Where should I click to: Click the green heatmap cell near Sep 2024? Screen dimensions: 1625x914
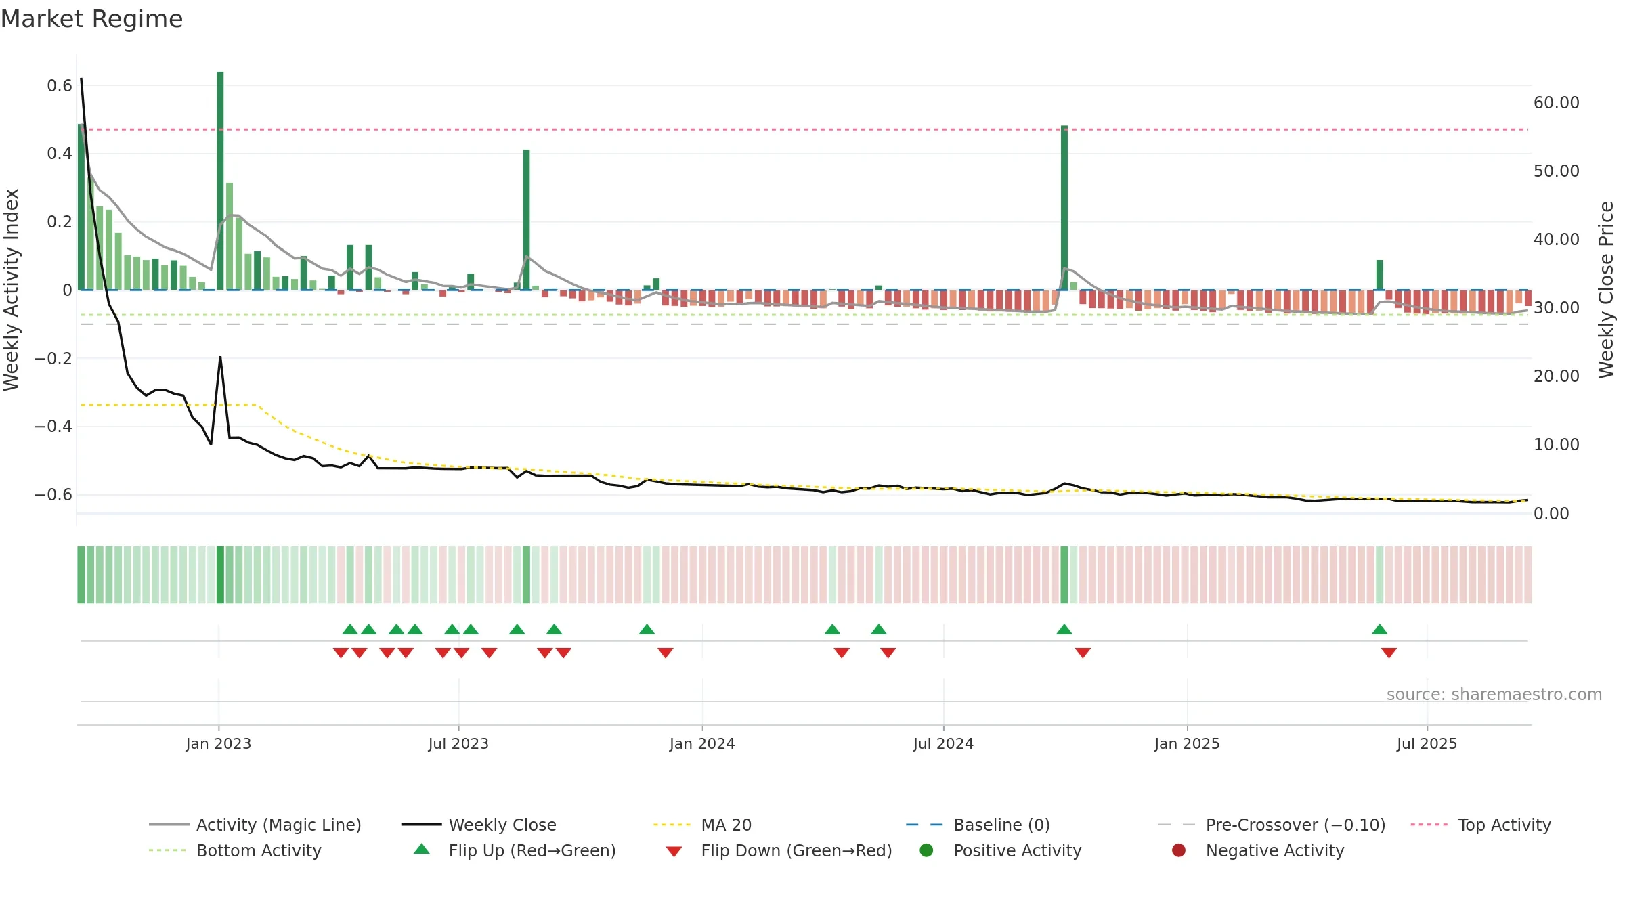1064,575
